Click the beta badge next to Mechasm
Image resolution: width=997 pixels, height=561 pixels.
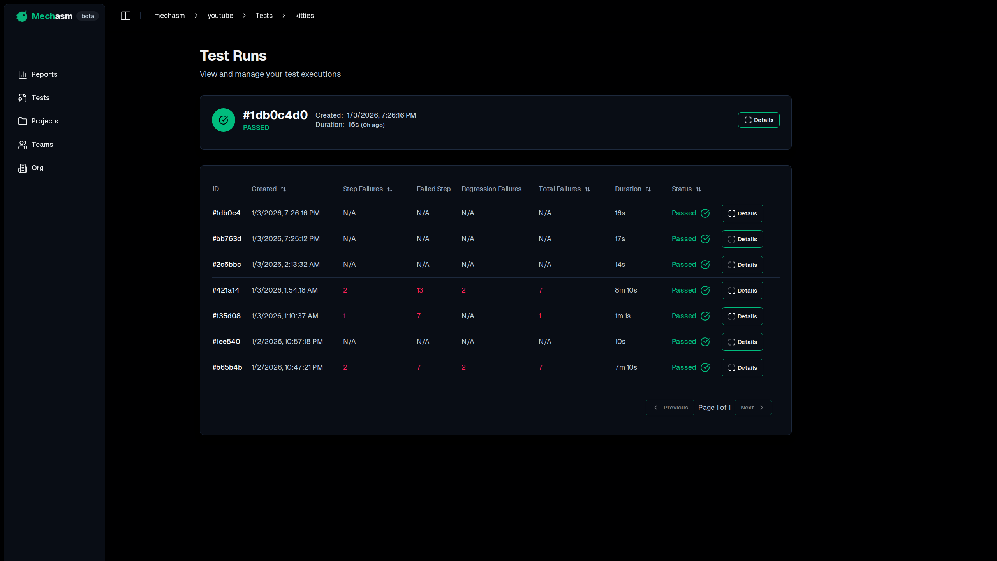[x=87, y=16]
